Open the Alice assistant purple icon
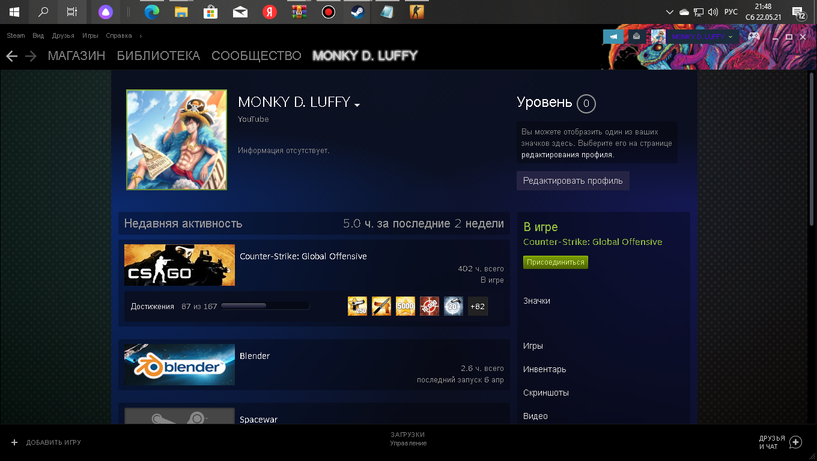 105,12
